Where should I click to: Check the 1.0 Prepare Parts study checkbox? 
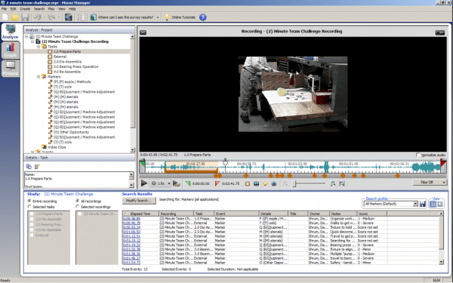pyautogui.click(x=32, y=214)
